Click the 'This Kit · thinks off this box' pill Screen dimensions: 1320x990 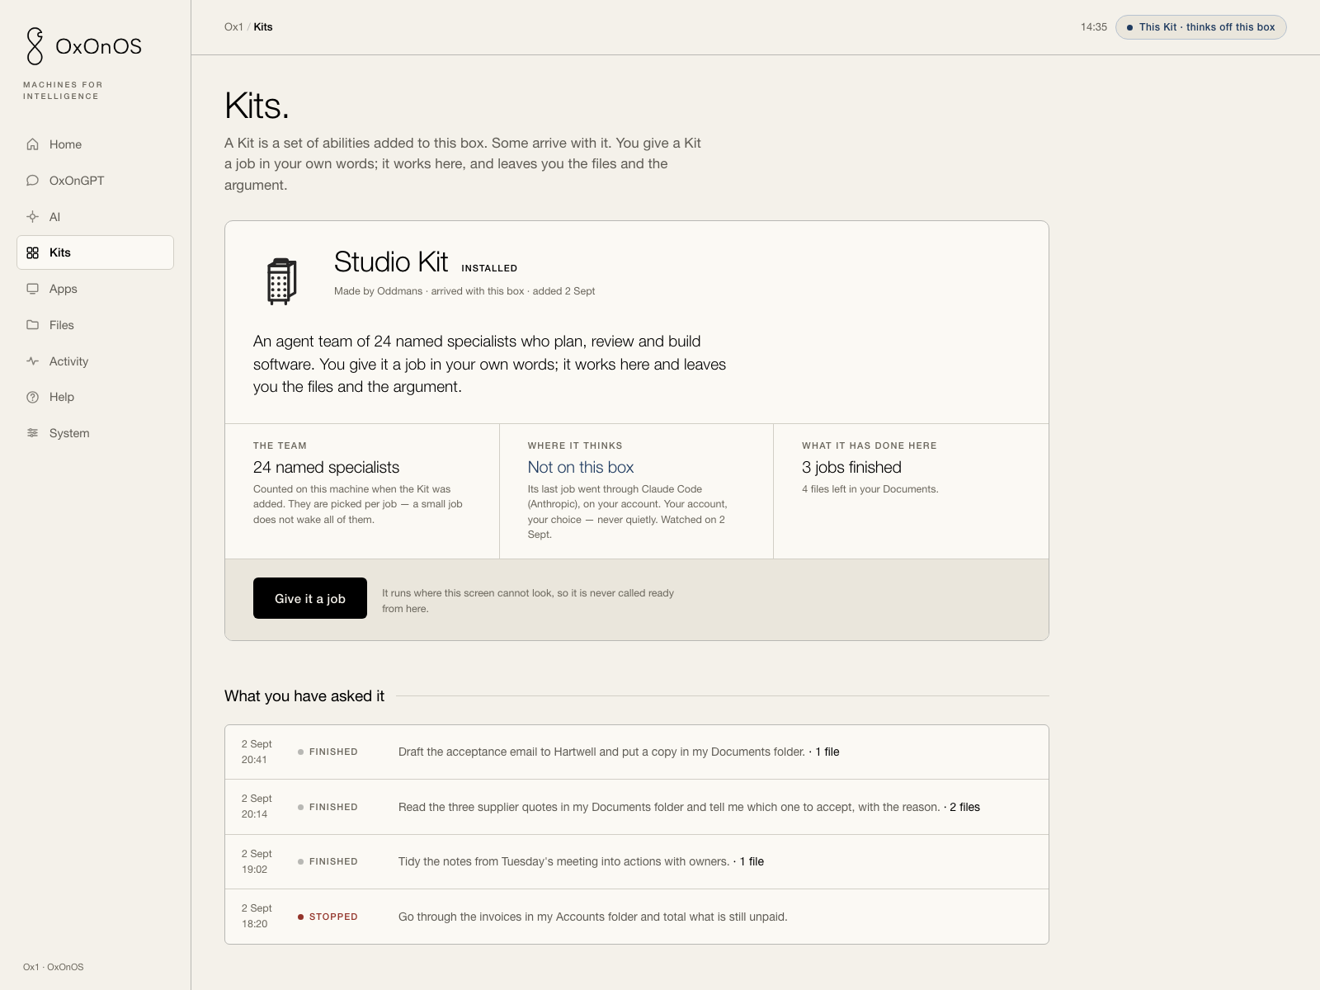(x=1201, y=27)
